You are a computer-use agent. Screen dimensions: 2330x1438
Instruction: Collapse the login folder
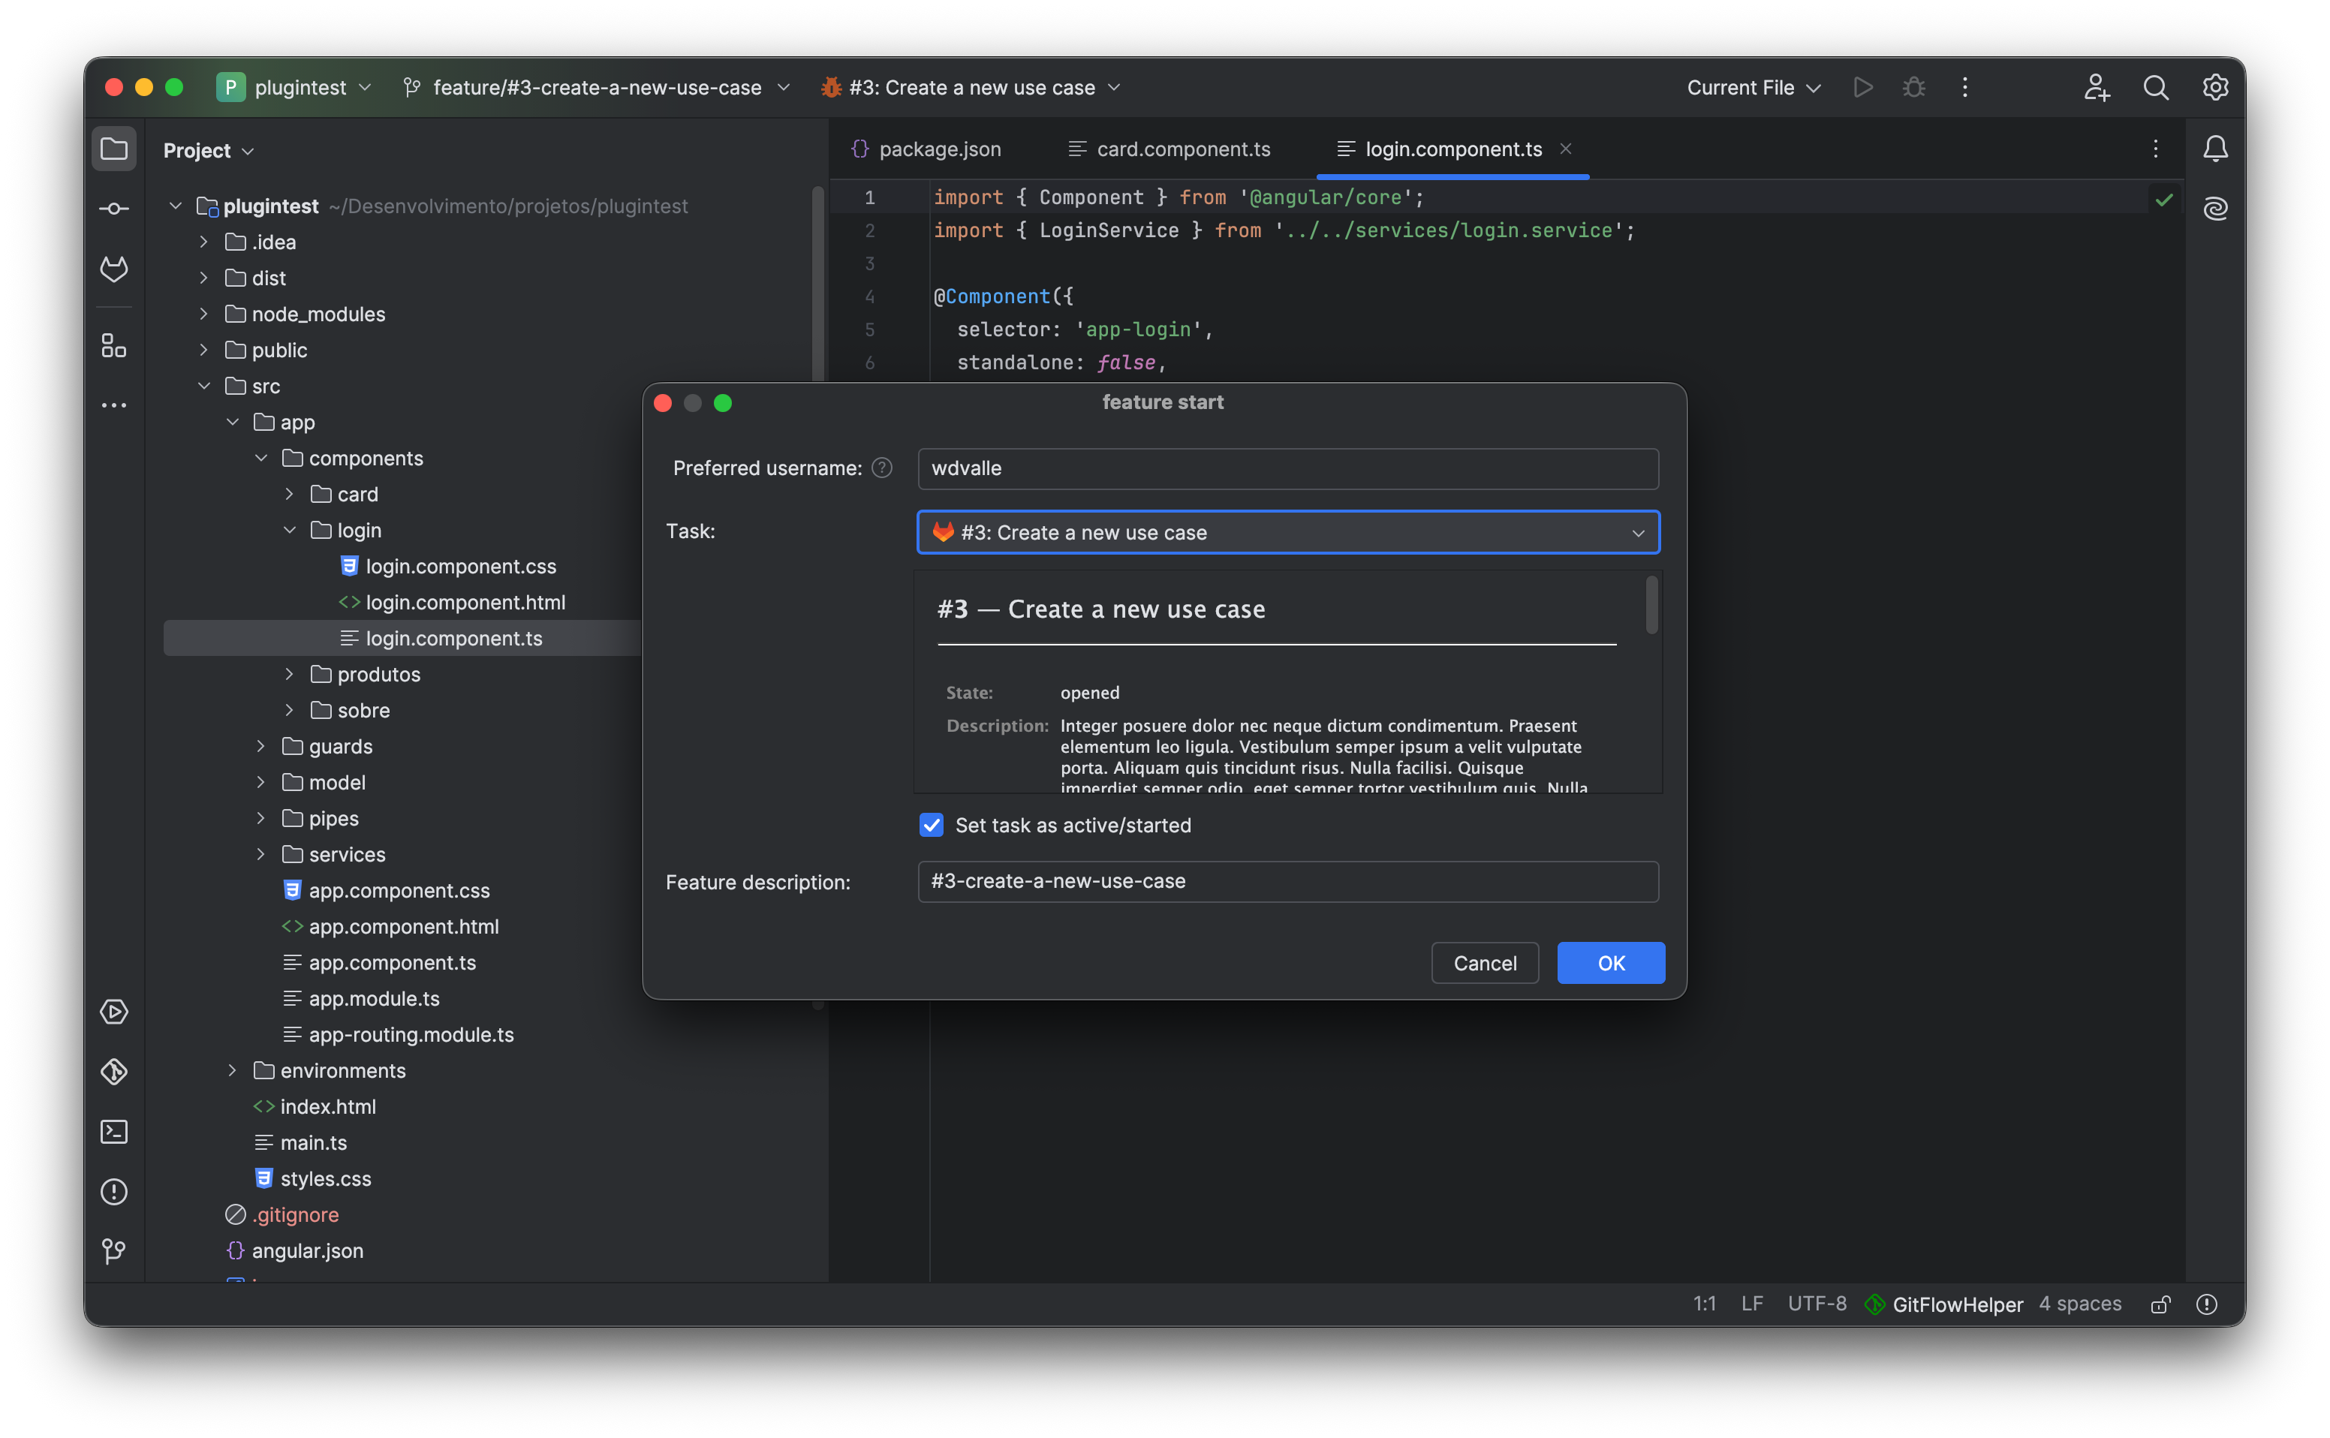tap(289, 530)
